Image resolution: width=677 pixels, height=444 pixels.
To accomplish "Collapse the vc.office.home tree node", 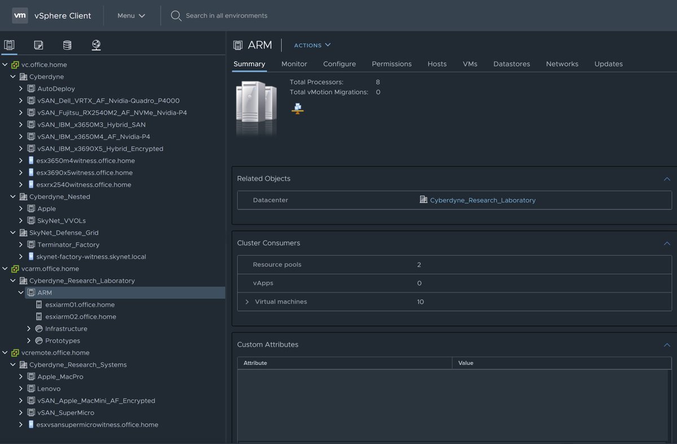I will pyautogui.click(x=5, y=65).
